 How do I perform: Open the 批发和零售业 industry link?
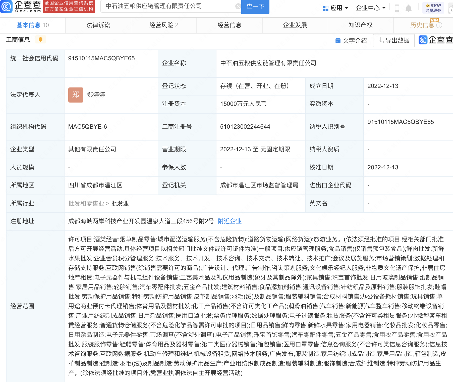[86, 203]
